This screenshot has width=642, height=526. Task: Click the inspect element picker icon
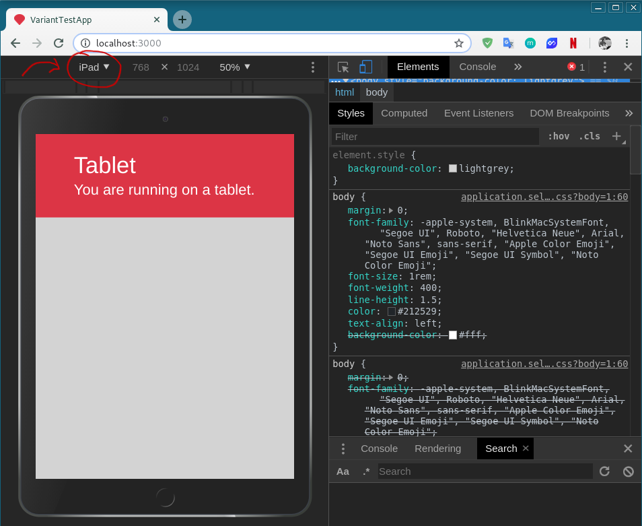[343, 67]
